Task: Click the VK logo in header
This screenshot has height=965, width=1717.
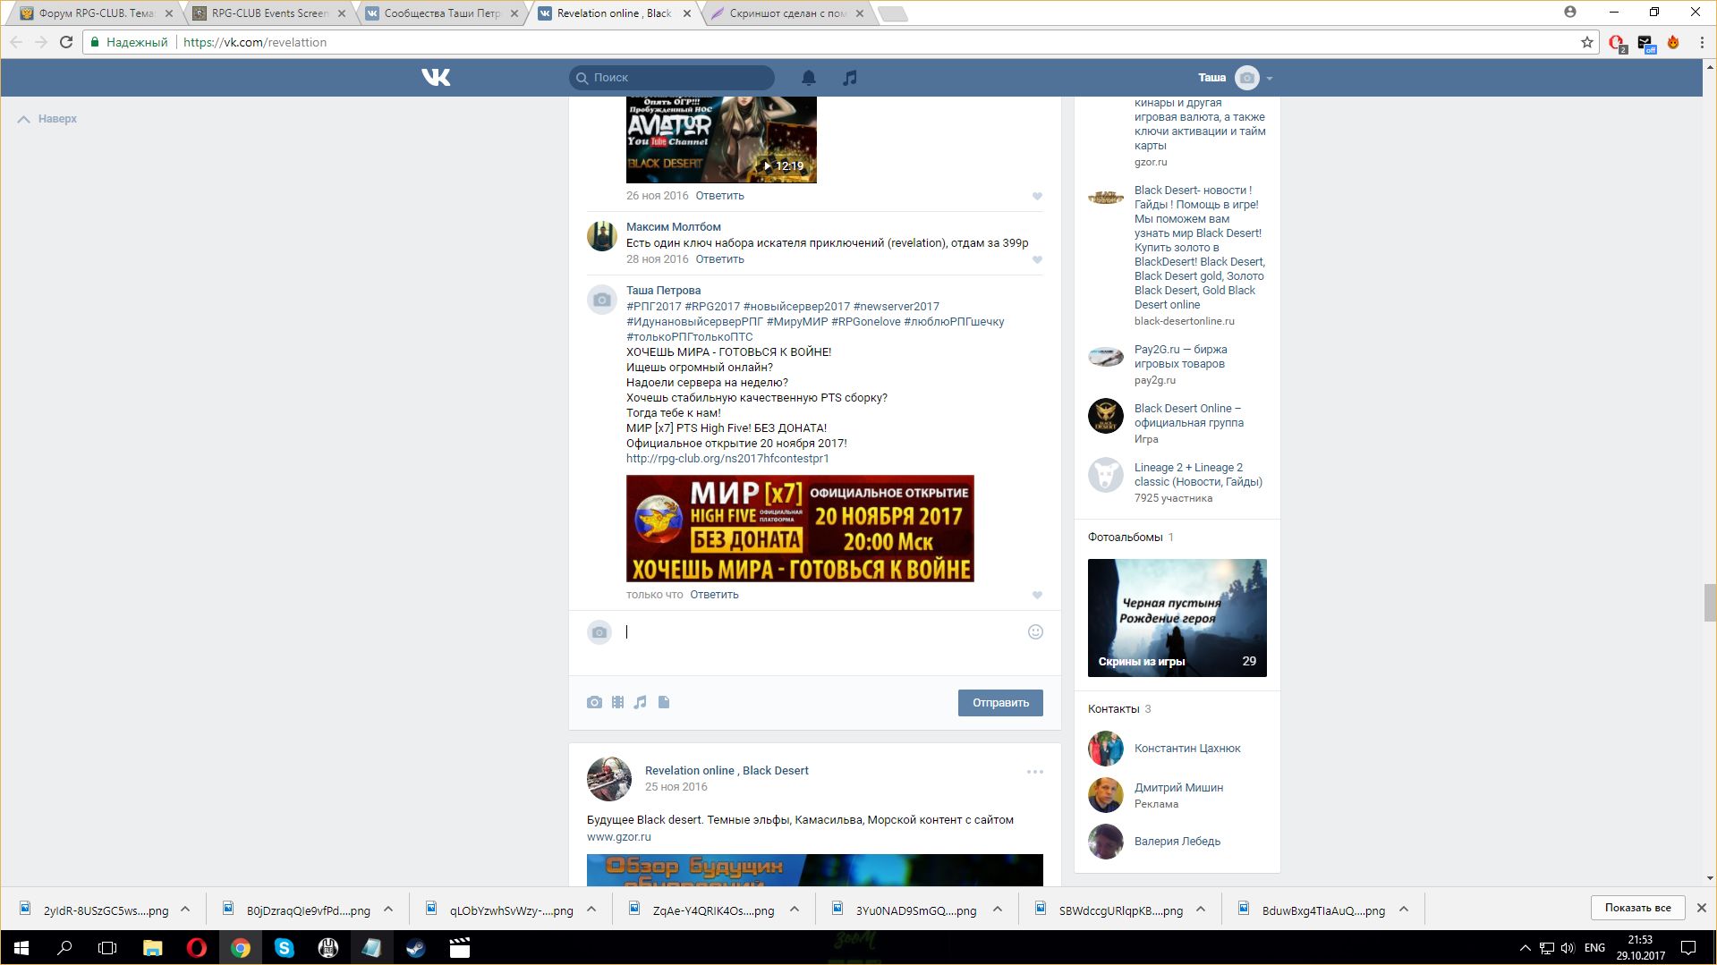Action: point(436,78)
